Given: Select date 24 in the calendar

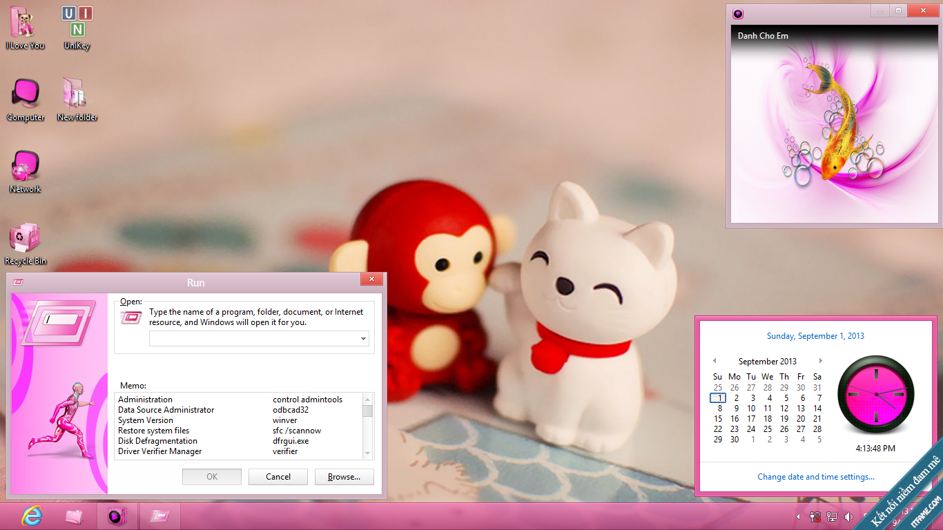Looking at the screenshot, I should click(x=751, y=429).
